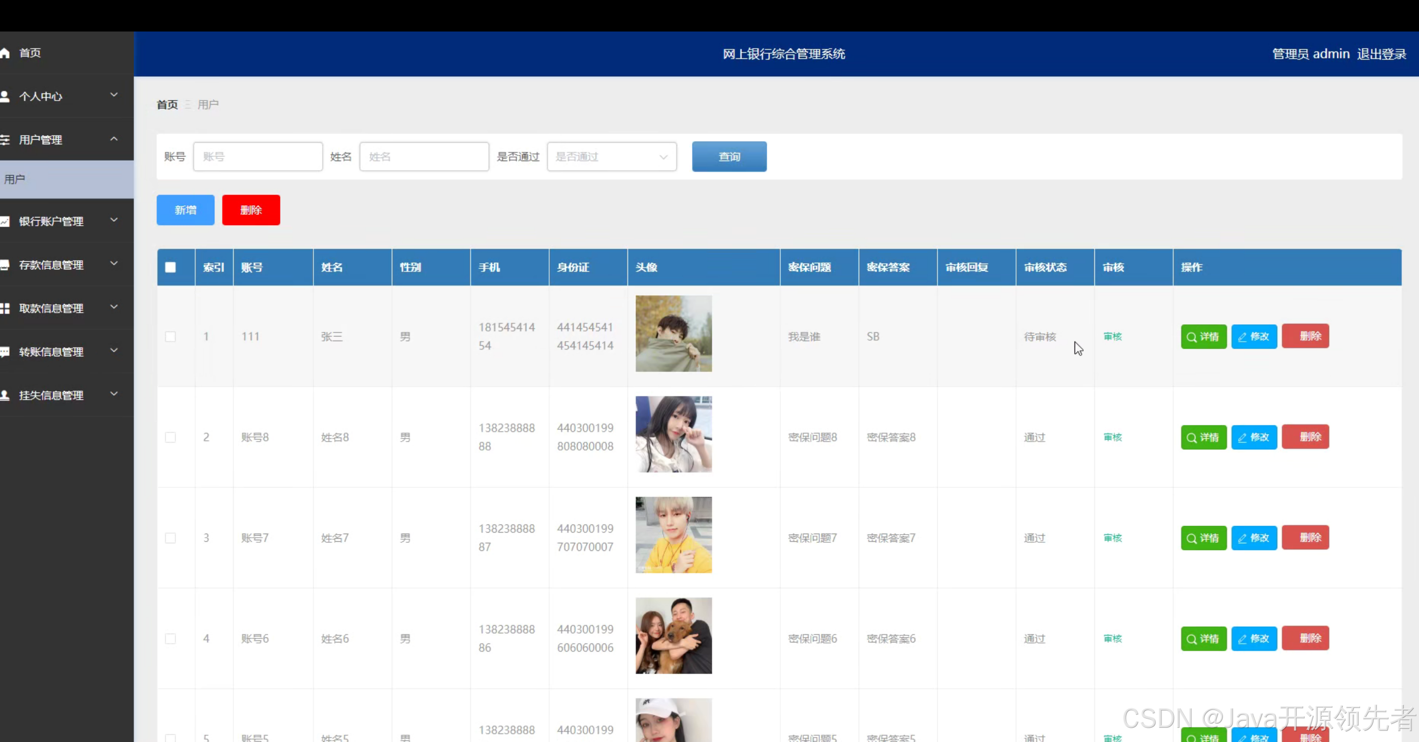Viewport: 1419px width, 742px height.
Task: Click the home icon in the sidebar
Action: pos(5,53)
